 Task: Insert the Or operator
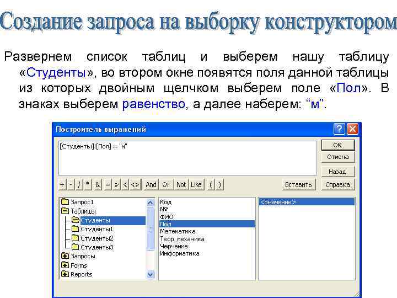click(166, 185)
